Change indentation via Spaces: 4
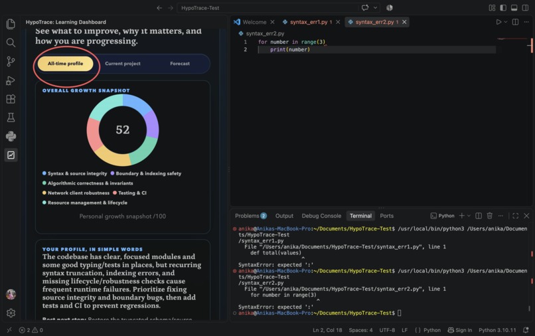This screenshot has width=535, height=336. pos(360,330)
